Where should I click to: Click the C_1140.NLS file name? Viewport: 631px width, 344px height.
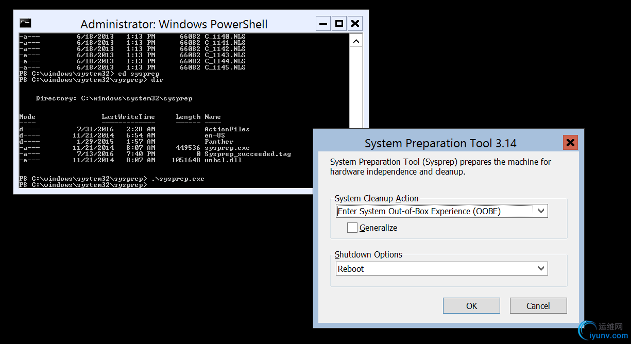click(x=225, y=37)
